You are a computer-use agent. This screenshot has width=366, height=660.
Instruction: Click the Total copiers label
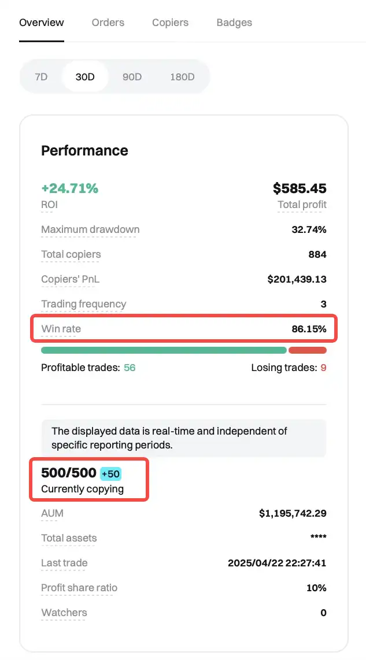coord(71,254)
